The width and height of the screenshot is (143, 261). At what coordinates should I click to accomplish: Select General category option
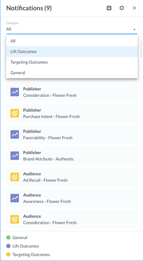click(x=72, y=73)
